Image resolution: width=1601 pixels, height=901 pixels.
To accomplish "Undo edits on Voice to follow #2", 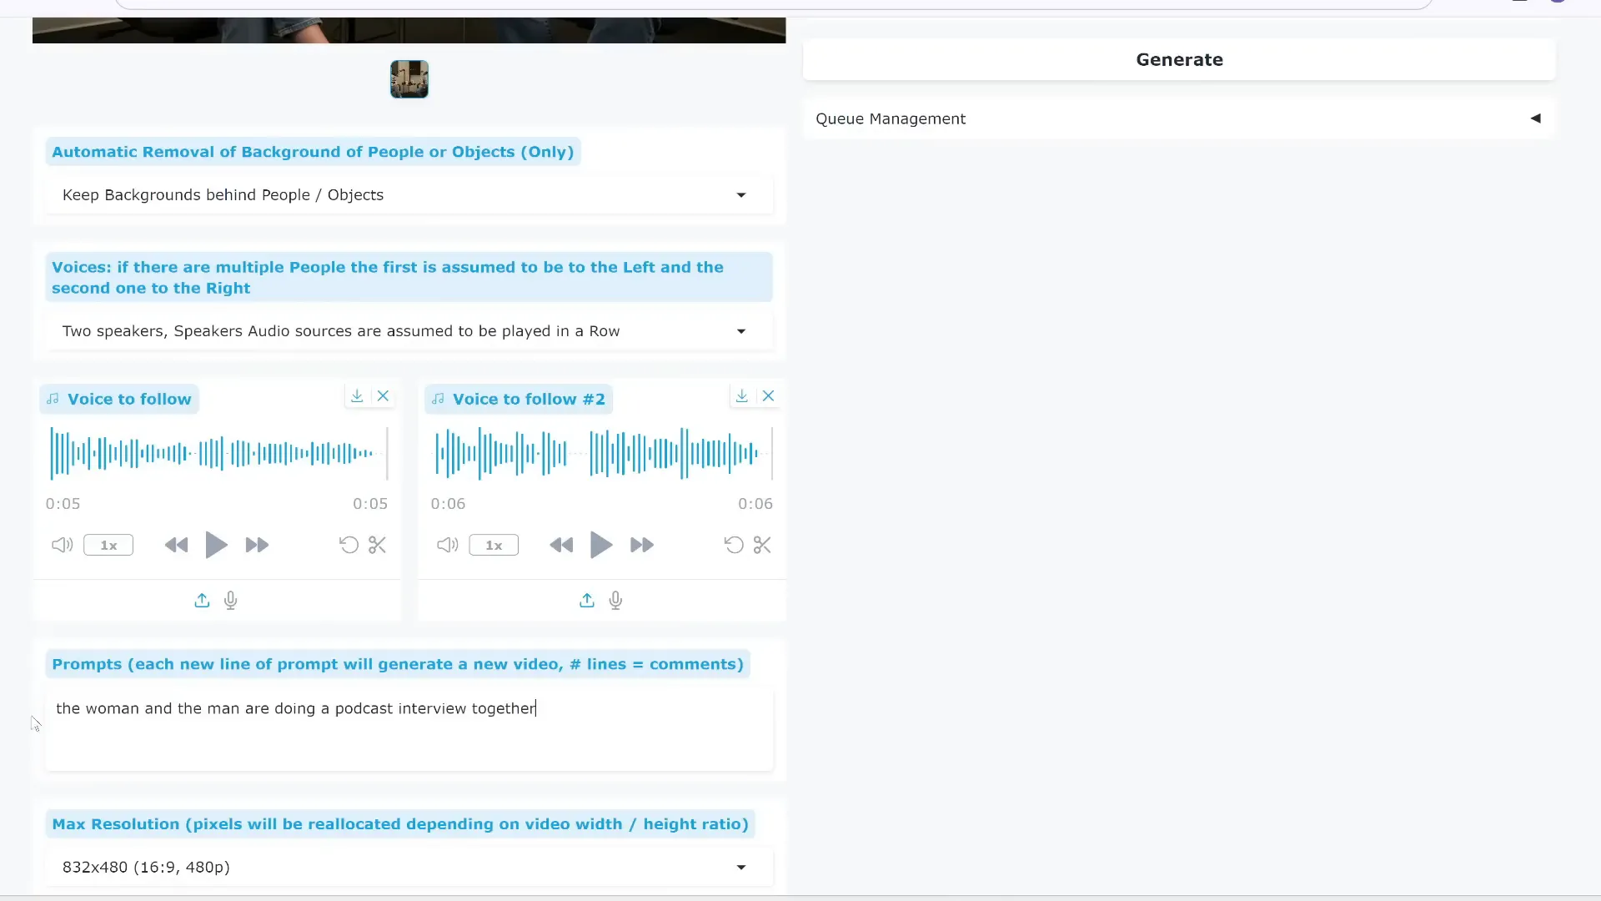I will 734,546.
